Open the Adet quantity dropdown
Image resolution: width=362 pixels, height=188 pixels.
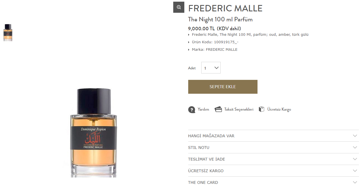pos(211,68)
